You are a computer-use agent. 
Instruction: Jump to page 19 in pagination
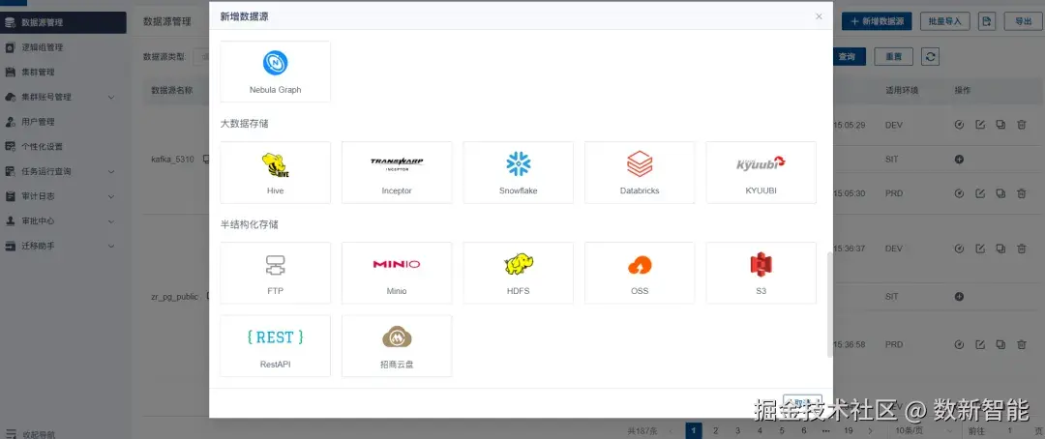848,431
